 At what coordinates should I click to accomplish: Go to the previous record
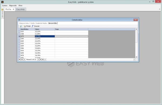pyautogui.click(x=24, y=60)
